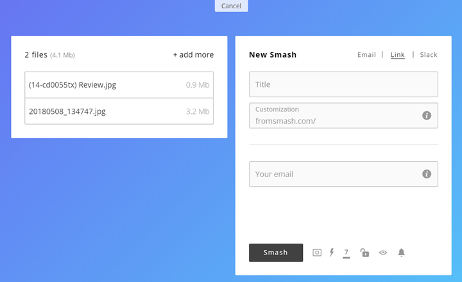Click the 0.9 Mb file size text

198,85
